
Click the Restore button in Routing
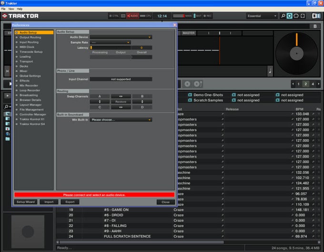pos(121,102)
